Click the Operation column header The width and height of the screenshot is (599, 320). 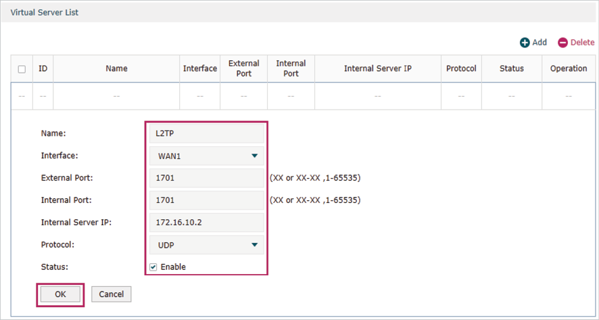click(569, 69)
